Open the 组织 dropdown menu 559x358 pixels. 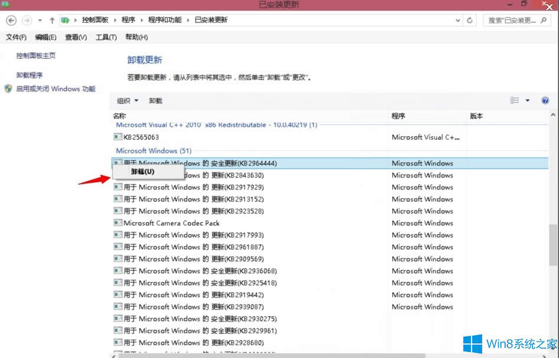pos(128,101)
